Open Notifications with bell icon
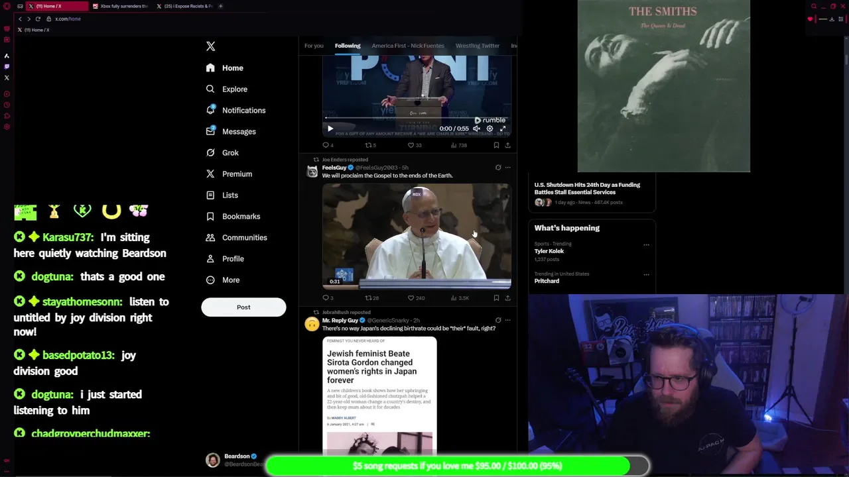This screenshot has height=477, width=849. point(235,110)
